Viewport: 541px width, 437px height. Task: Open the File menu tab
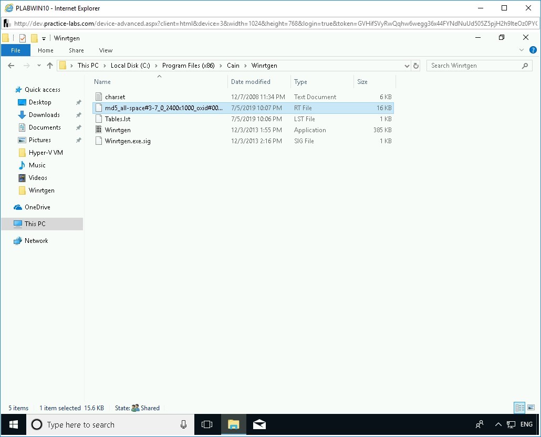(16, 50)
